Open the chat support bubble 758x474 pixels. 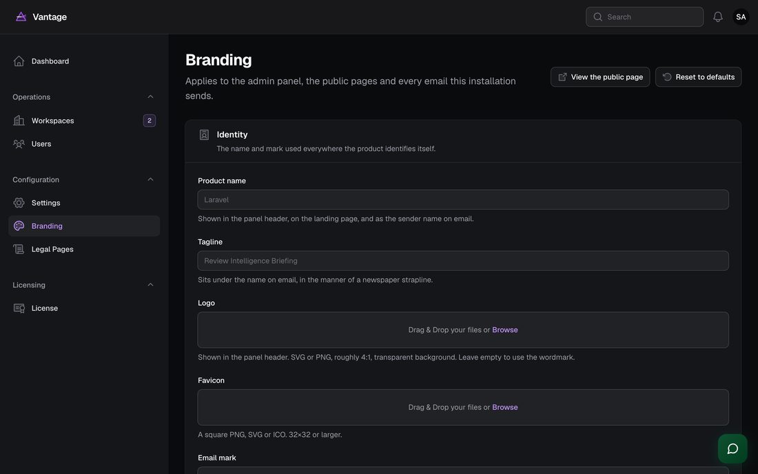733,449
